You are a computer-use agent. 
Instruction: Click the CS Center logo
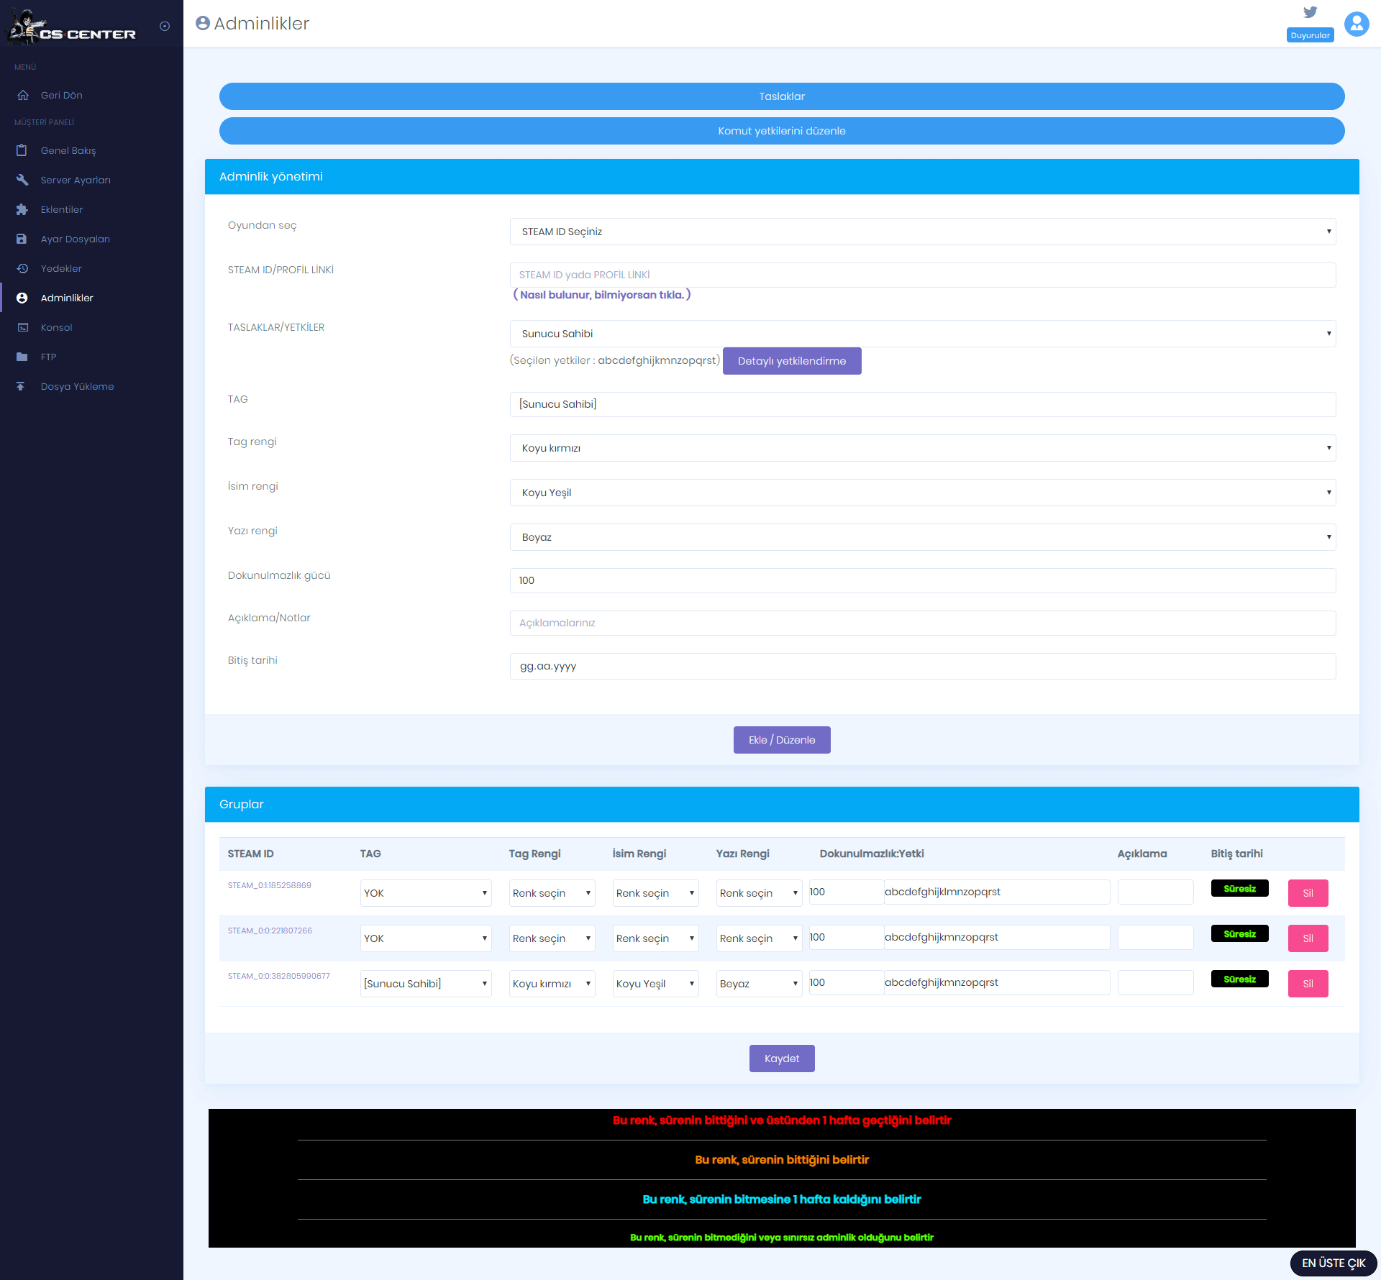coord(71,27)
